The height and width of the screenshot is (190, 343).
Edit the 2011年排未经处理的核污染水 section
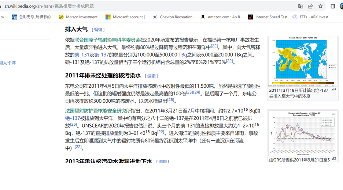[x=151, y=76]
